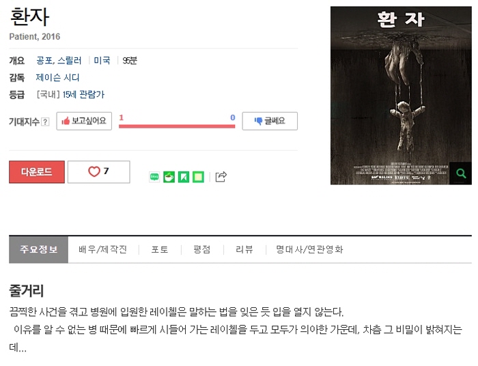Toggle the heart like button showing 7
Image resolution: width=478 pixels, height=366 pixels.
tap(99, 171)
